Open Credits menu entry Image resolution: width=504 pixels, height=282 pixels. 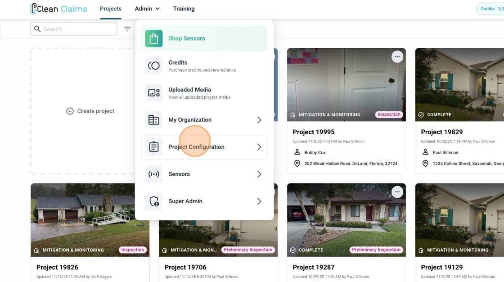pyautogui.click(x=204, y=66)
